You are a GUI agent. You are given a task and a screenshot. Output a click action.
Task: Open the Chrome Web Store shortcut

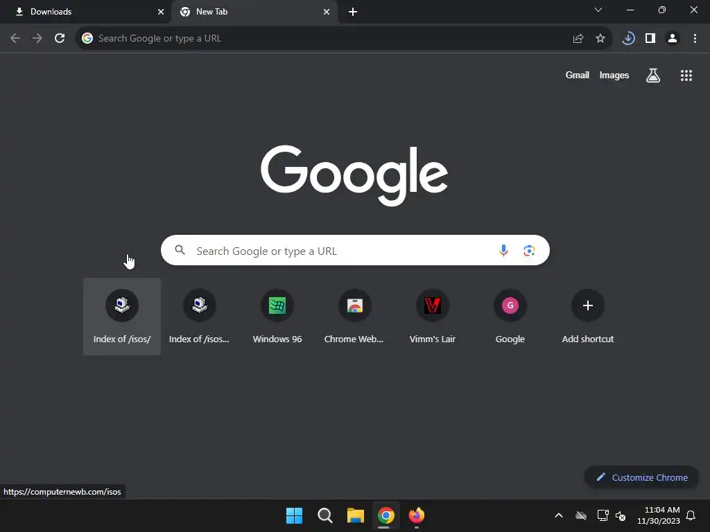(354, 317)
